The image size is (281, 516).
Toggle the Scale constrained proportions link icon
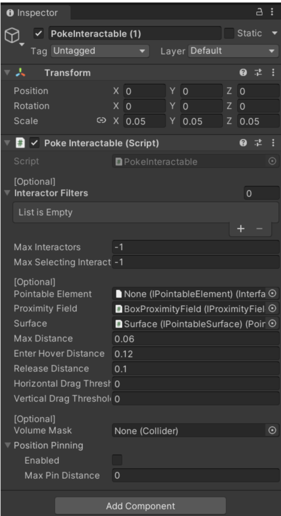coord(101,121)
